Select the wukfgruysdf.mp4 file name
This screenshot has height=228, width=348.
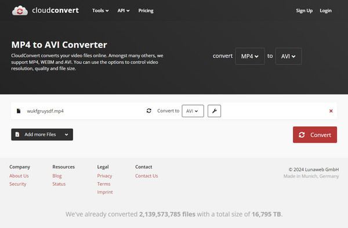(x=45, y=111)
